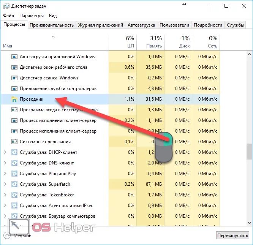Select Системные прерывания row
This screenshot has width=253, height=245.
110,142
